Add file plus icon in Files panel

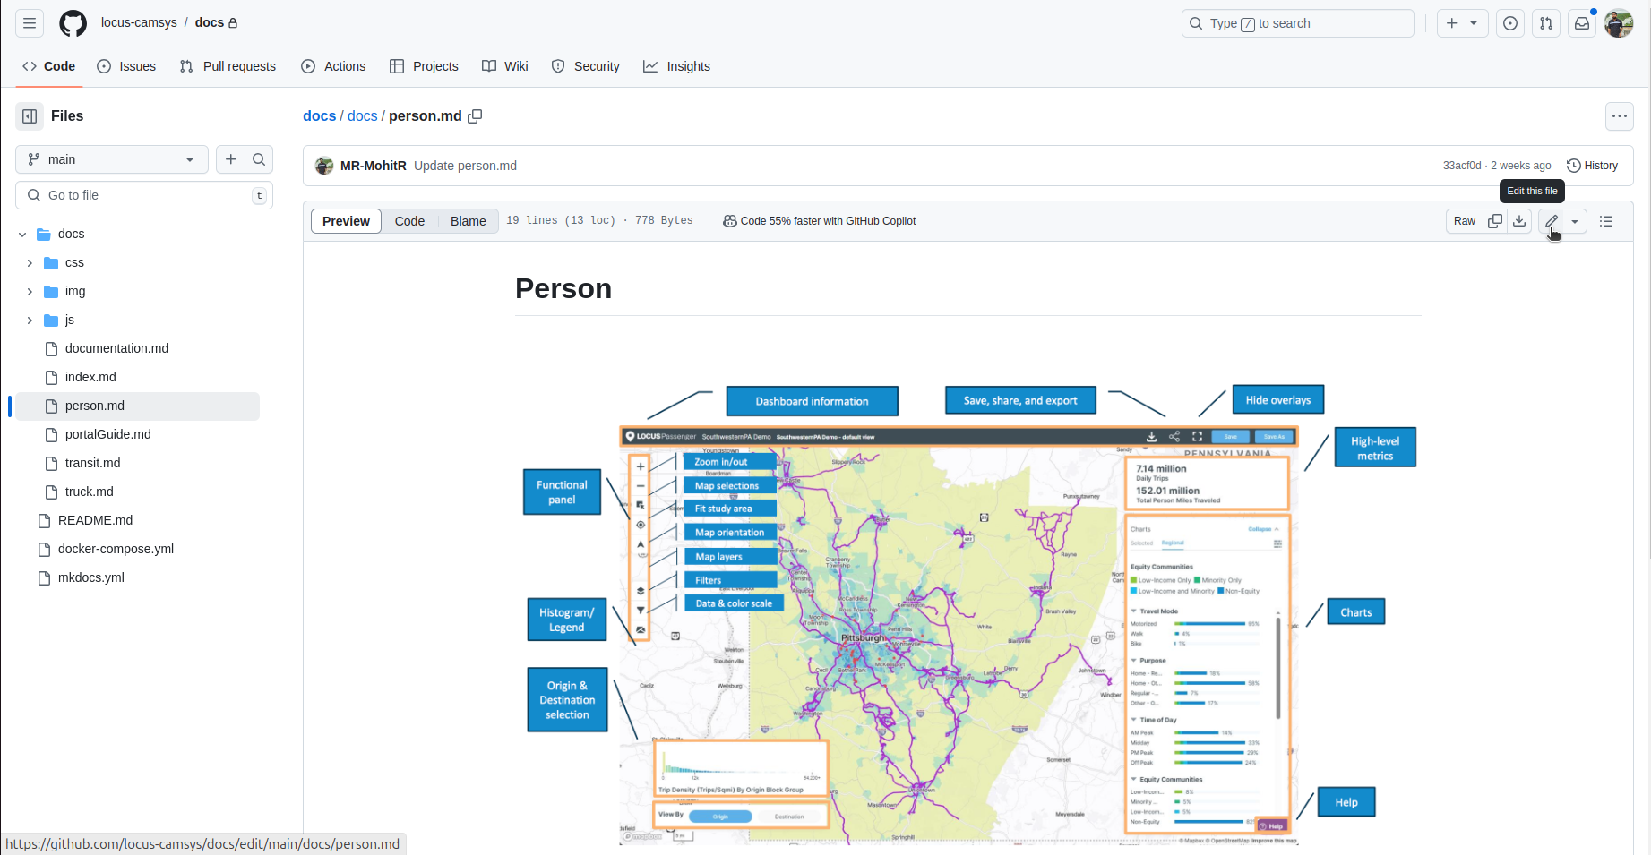pos(231,159)
